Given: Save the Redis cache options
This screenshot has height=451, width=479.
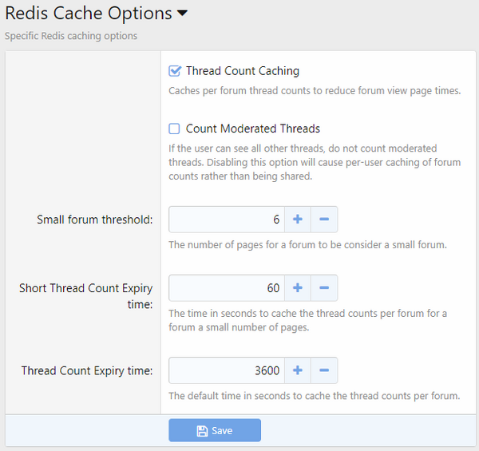Looking at the screenshot, I should (x=215, y=430).
